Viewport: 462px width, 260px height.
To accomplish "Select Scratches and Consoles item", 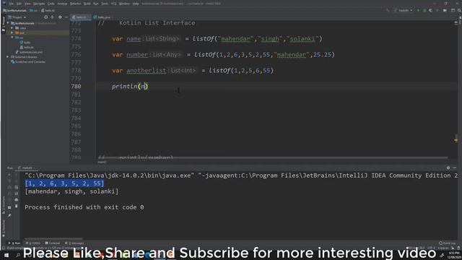I will coord(28,61).
